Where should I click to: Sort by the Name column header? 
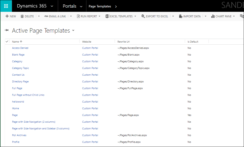[x=17, y=42]
